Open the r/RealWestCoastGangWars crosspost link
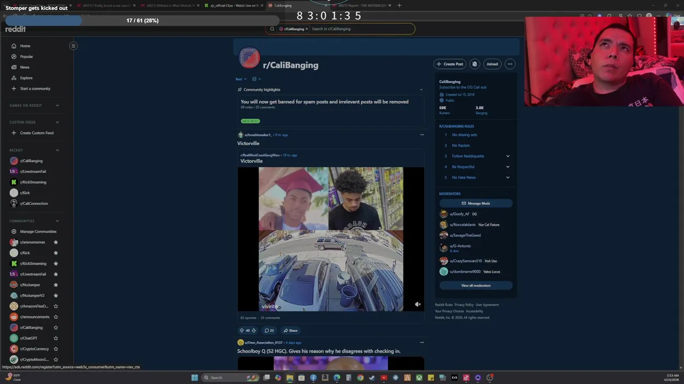 (260, 155)
